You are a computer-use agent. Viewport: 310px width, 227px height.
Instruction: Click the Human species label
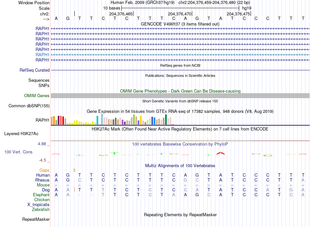point(43,175)
